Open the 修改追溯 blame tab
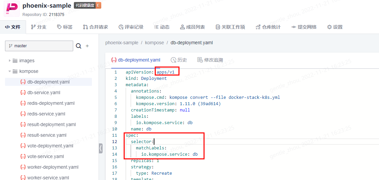This screenshot has width=379, height=180. pos(210,60)
